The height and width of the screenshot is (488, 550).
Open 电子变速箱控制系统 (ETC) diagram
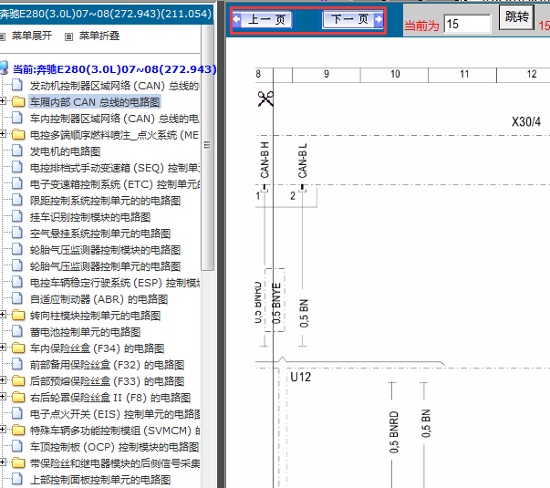(114, 184)
